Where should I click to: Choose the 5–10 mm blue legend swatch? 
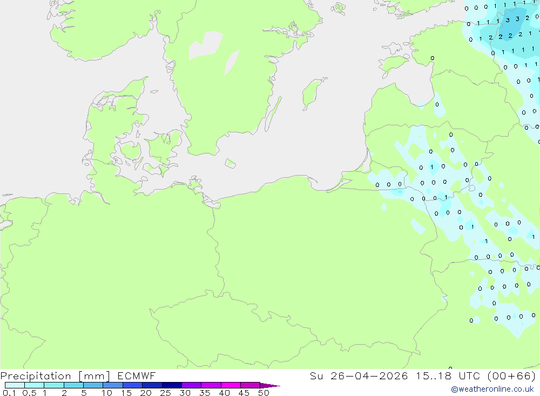coord(93,385)
